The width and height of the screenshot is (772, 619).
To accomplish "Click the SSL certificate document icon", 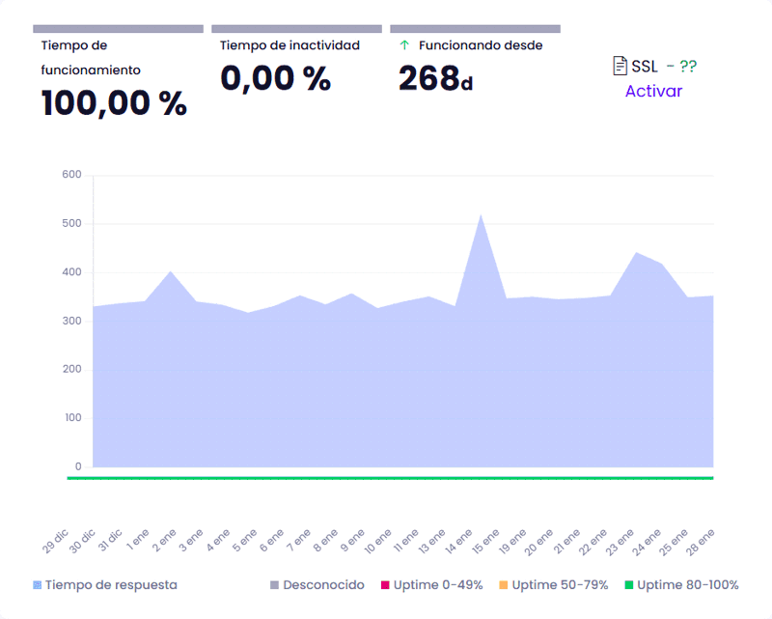I will [x=620, y=67].
